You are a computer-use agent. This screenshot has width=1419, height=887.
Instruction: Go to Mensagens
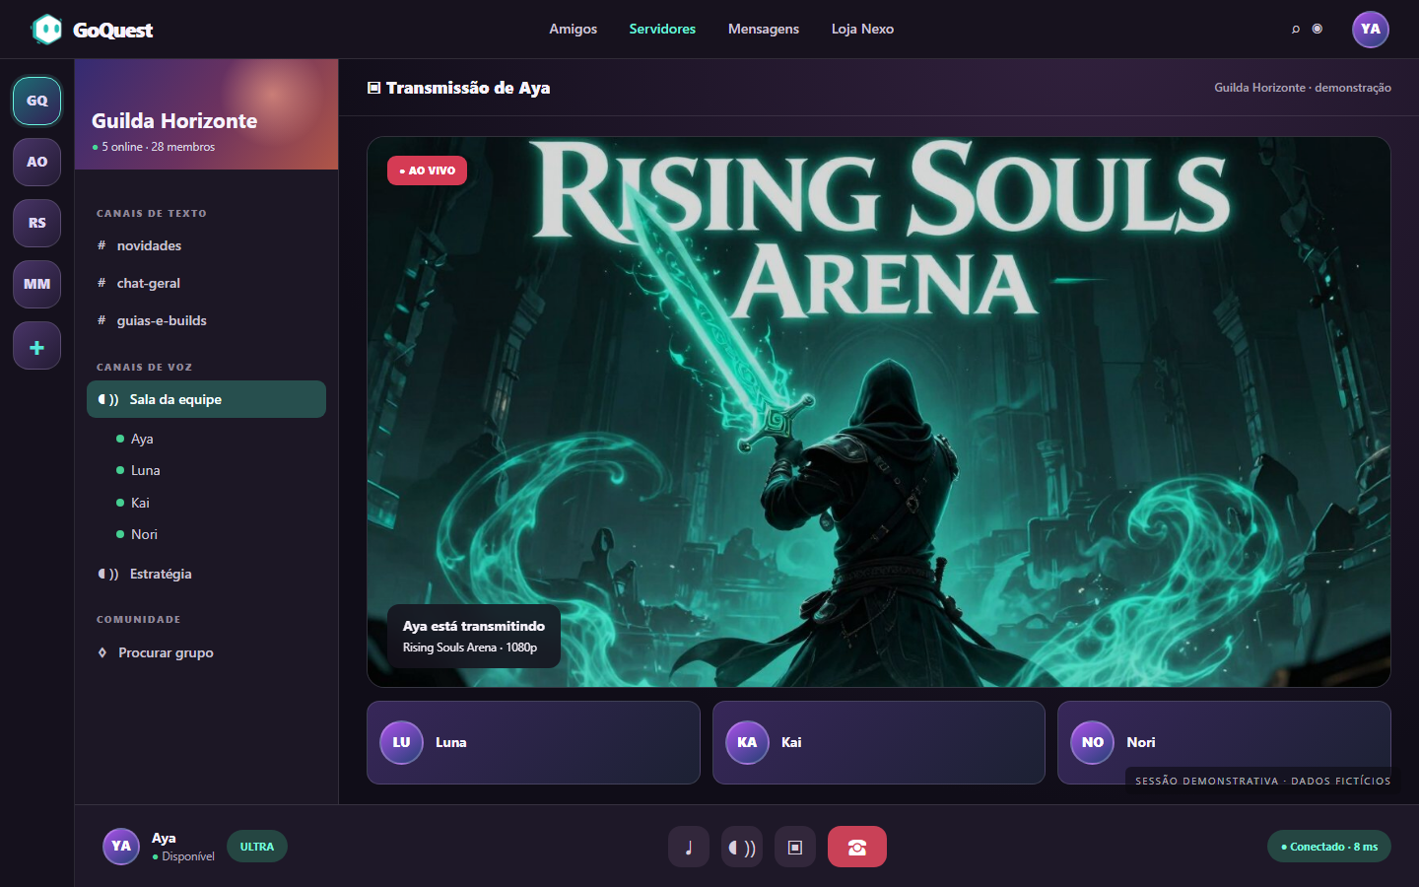[x=764, y=29]
